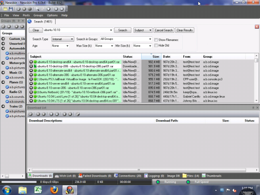Click the blue floppy disk save icon
260x195 pixels.
11,9
